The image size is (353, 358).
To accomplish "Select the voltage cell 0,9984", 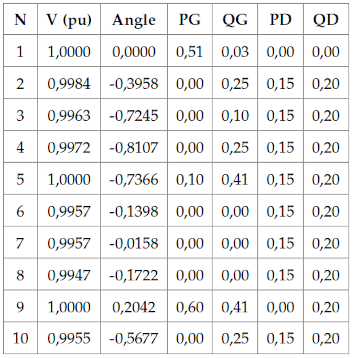I will (x=69, y=84).
